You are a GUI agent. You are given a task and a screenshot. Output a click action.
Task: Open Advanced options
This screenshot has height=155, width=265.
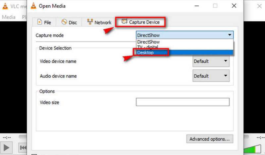pos(210,139)
